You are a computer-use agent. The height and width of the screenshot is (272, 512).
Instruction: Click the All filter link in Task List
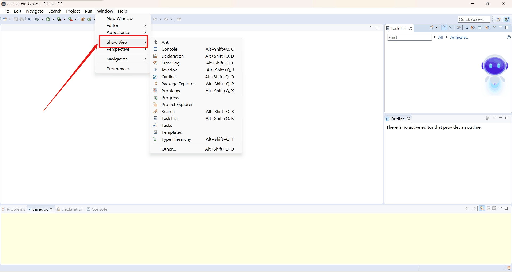tap(441, 37)
